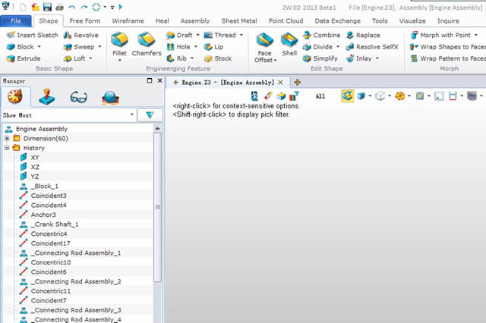Click the filter funnel icon in Manager

(150, 115)
